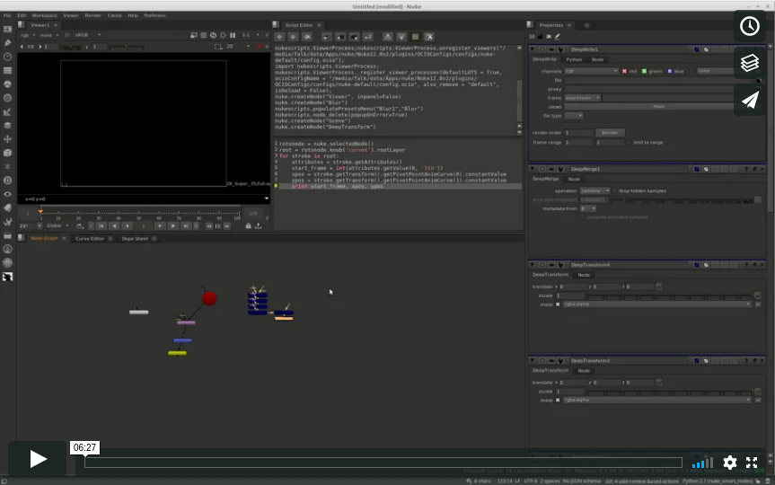
Task: Open the operation combine dropdown
Action: pos(595,190)
